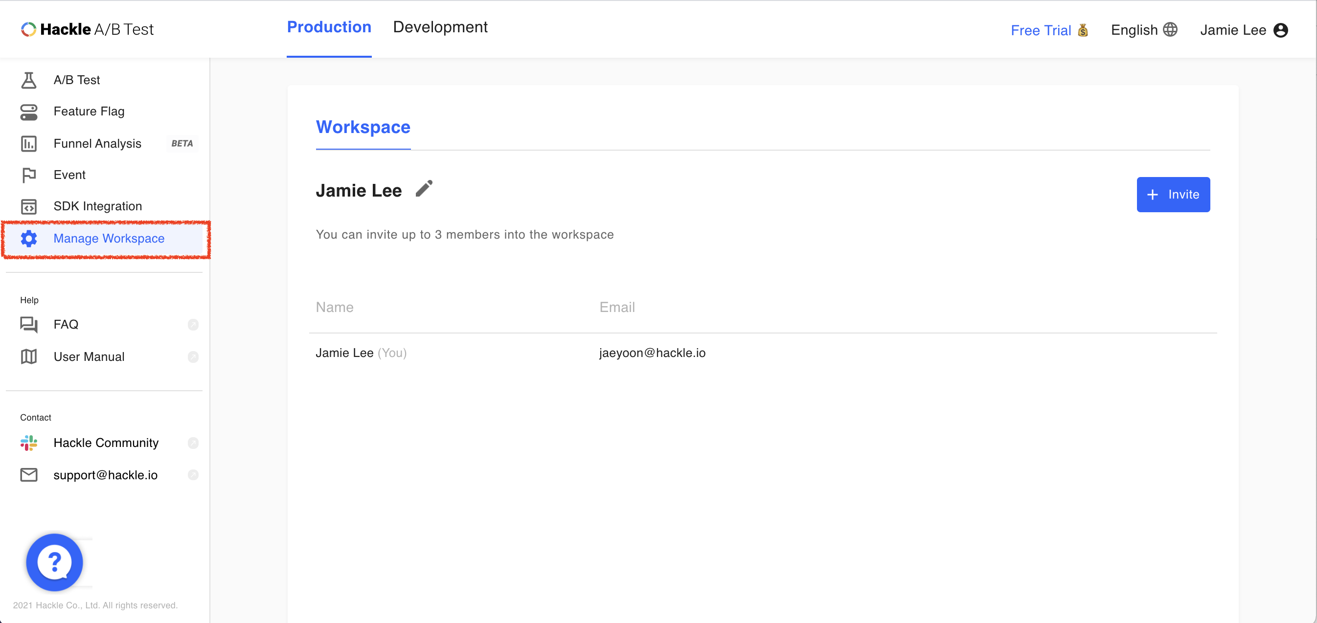The width and height of the screenshot is (1317, 623).
Task: Open the User Manual link
Action: [x=89, y=356]
